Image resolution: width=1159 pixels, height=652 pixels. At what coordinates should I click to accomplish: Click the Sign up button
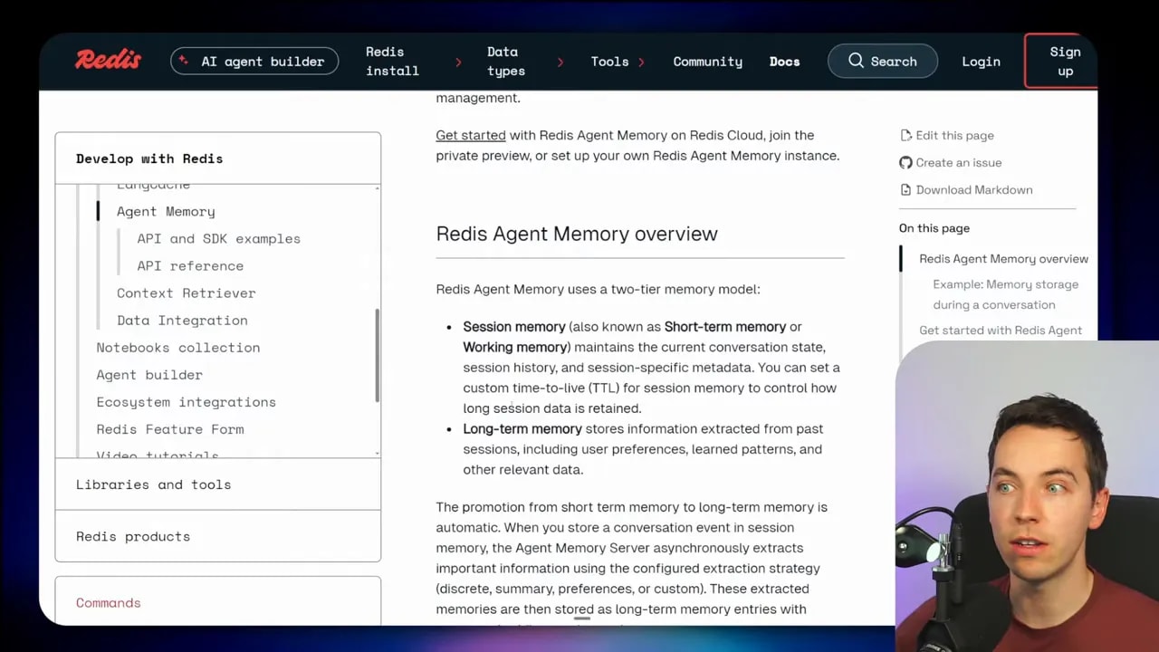(x=1060, y=61)
